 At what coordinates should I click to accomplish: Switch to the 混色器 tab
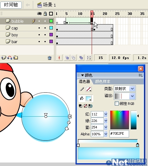click(x=84, y=82)
